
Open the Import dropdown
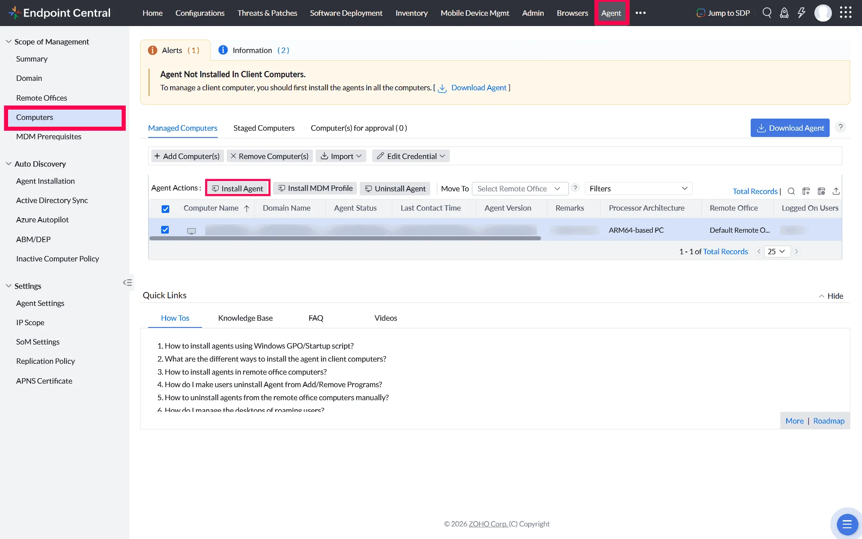(341, 156)
